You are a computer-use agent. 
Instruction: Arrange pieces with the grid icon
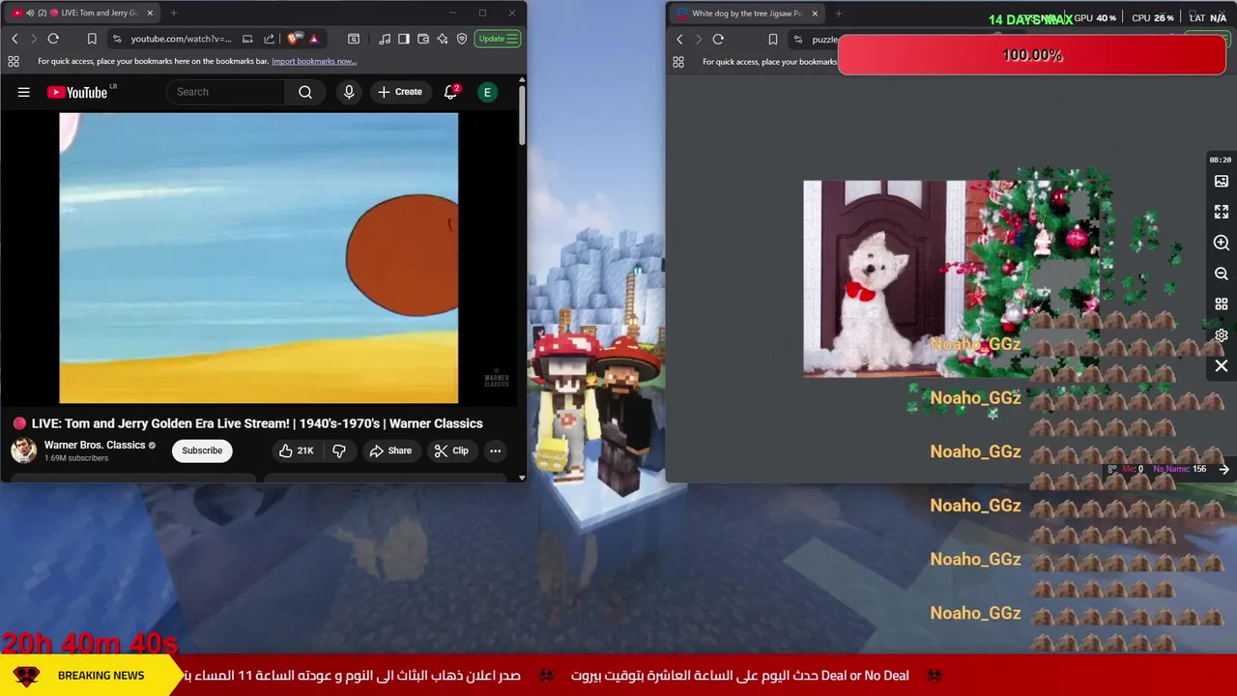[x=1222, y=304]
